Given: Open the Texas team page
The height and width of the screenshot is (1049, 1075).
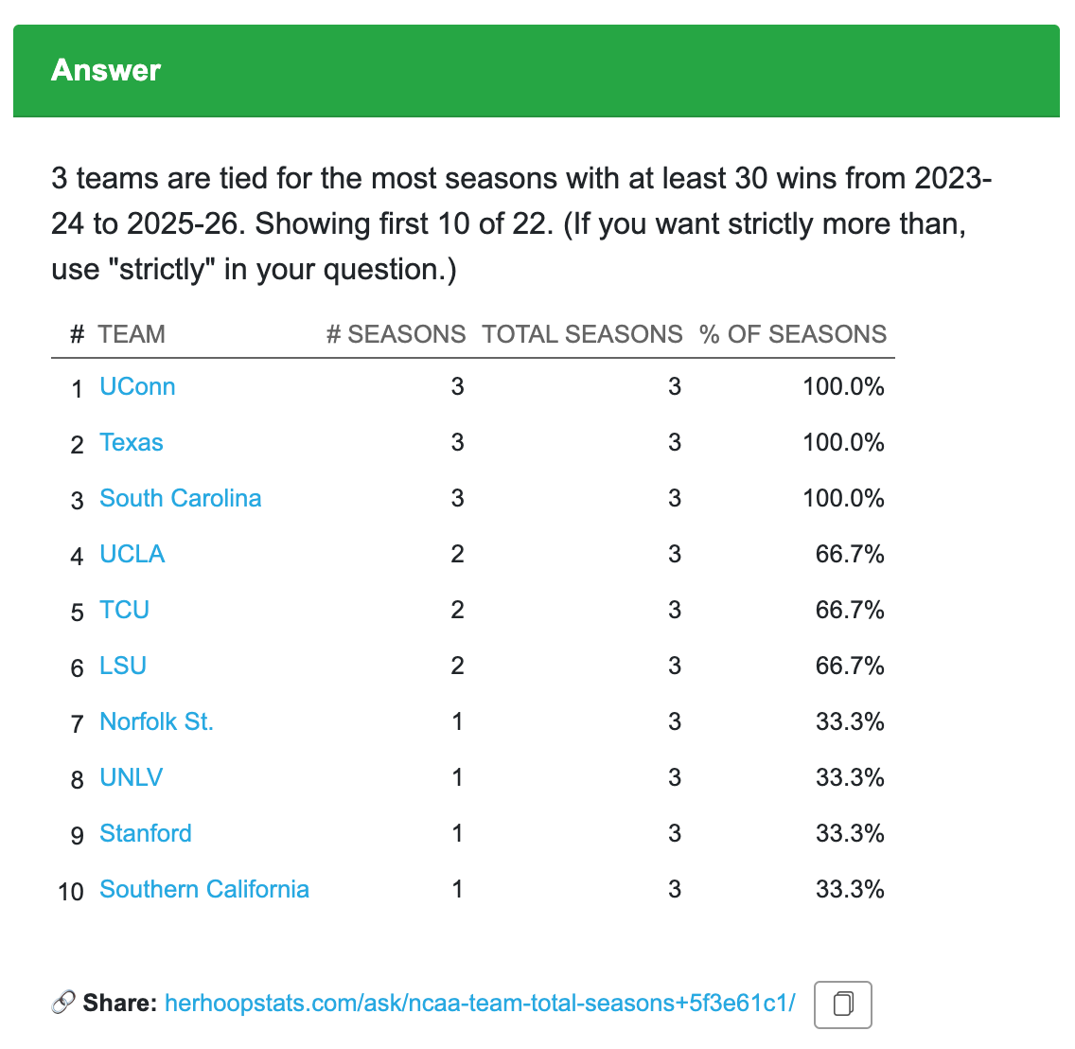Looking at the screenshot, I should pos(132,442).
